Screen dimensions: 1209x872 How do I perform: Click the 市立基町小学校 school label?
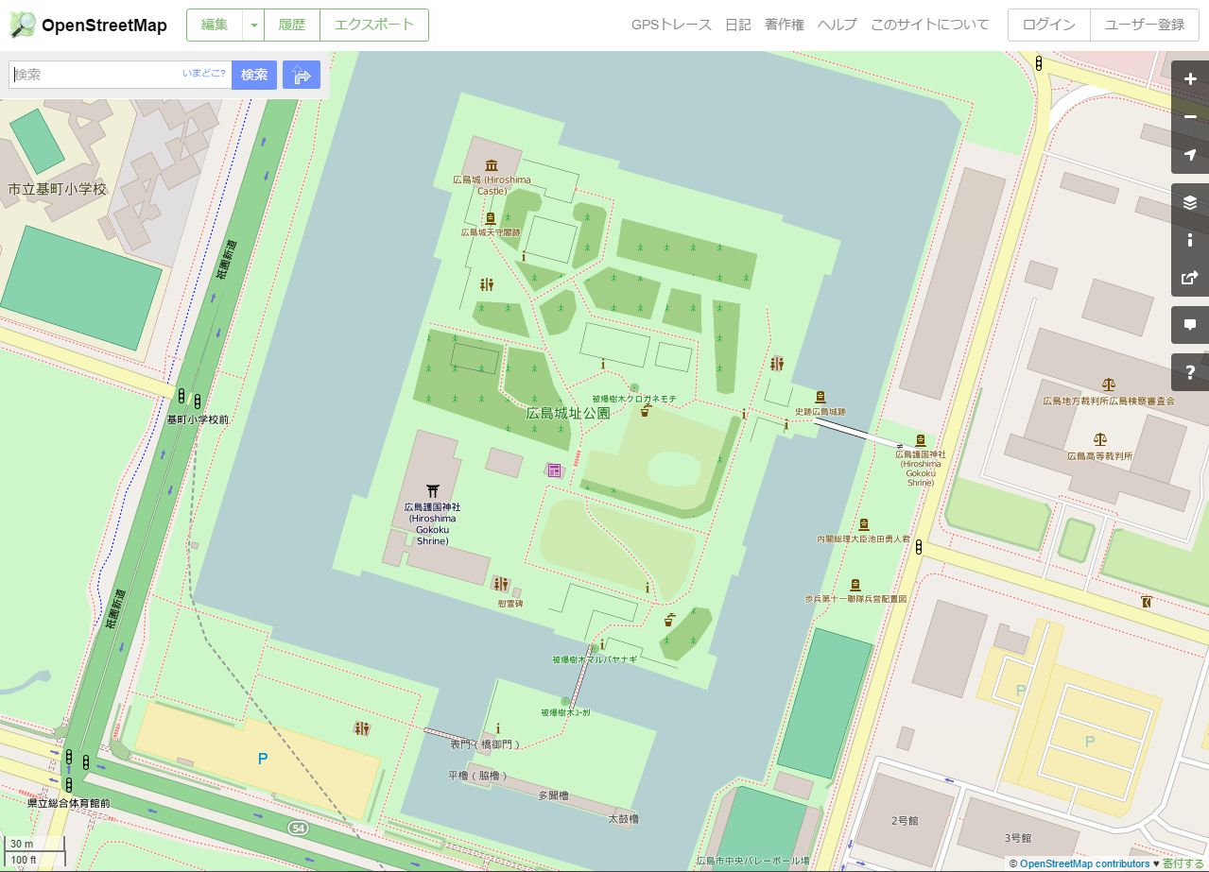tap(58, 189)
